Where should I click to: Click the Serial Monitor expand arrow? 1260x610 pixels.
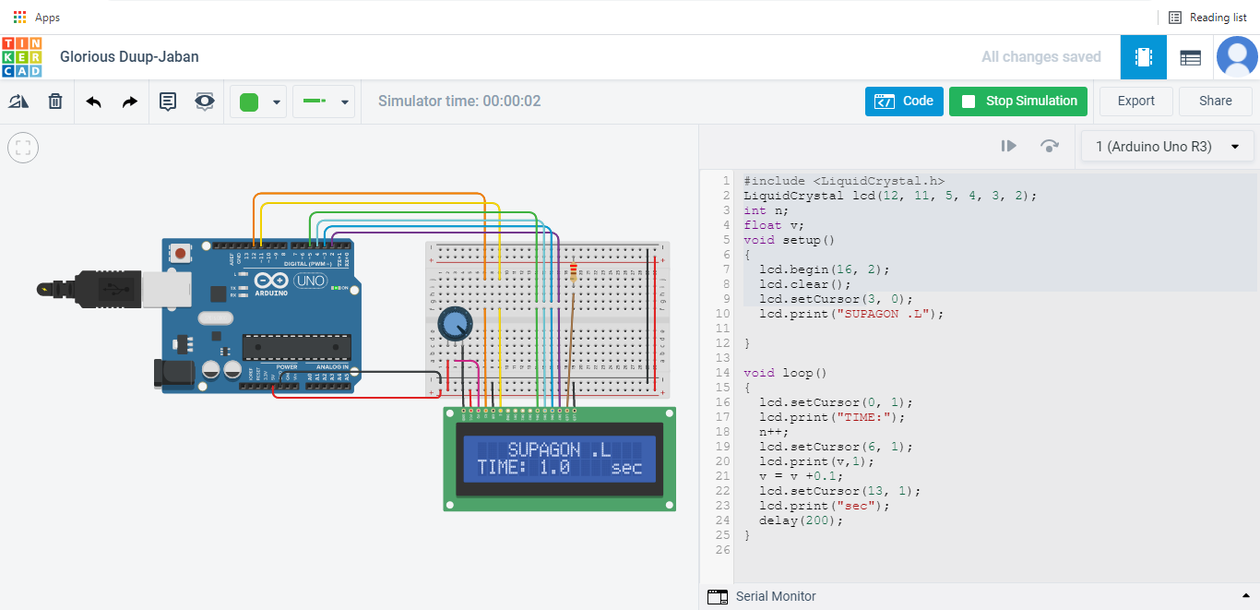click(1246, 596)
